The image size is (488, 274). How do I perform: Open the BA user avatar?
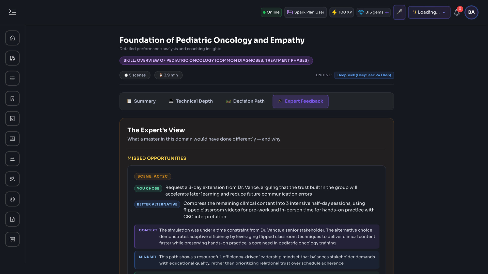pyautogui.click(x=471, y=12)
